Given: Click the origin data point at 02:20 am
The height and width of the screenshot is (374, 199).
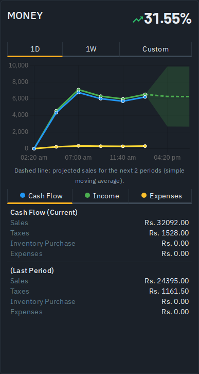Looking at the screenshot, I should (34, 148).
